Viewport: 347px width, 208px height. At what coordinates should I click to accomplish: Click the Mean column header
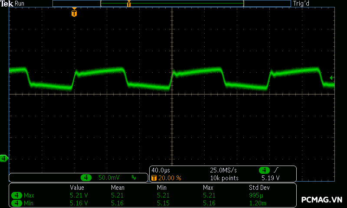coord(118,188)
